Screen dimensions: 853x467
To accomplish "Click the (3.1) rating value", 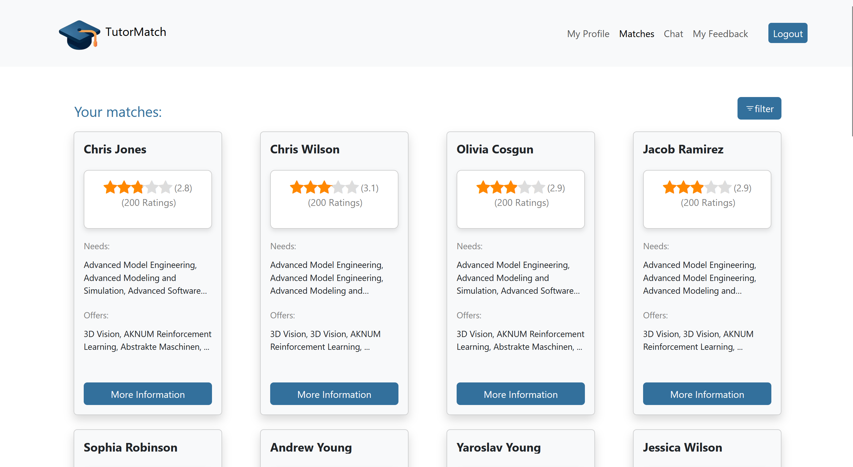I will coord(370,188).
